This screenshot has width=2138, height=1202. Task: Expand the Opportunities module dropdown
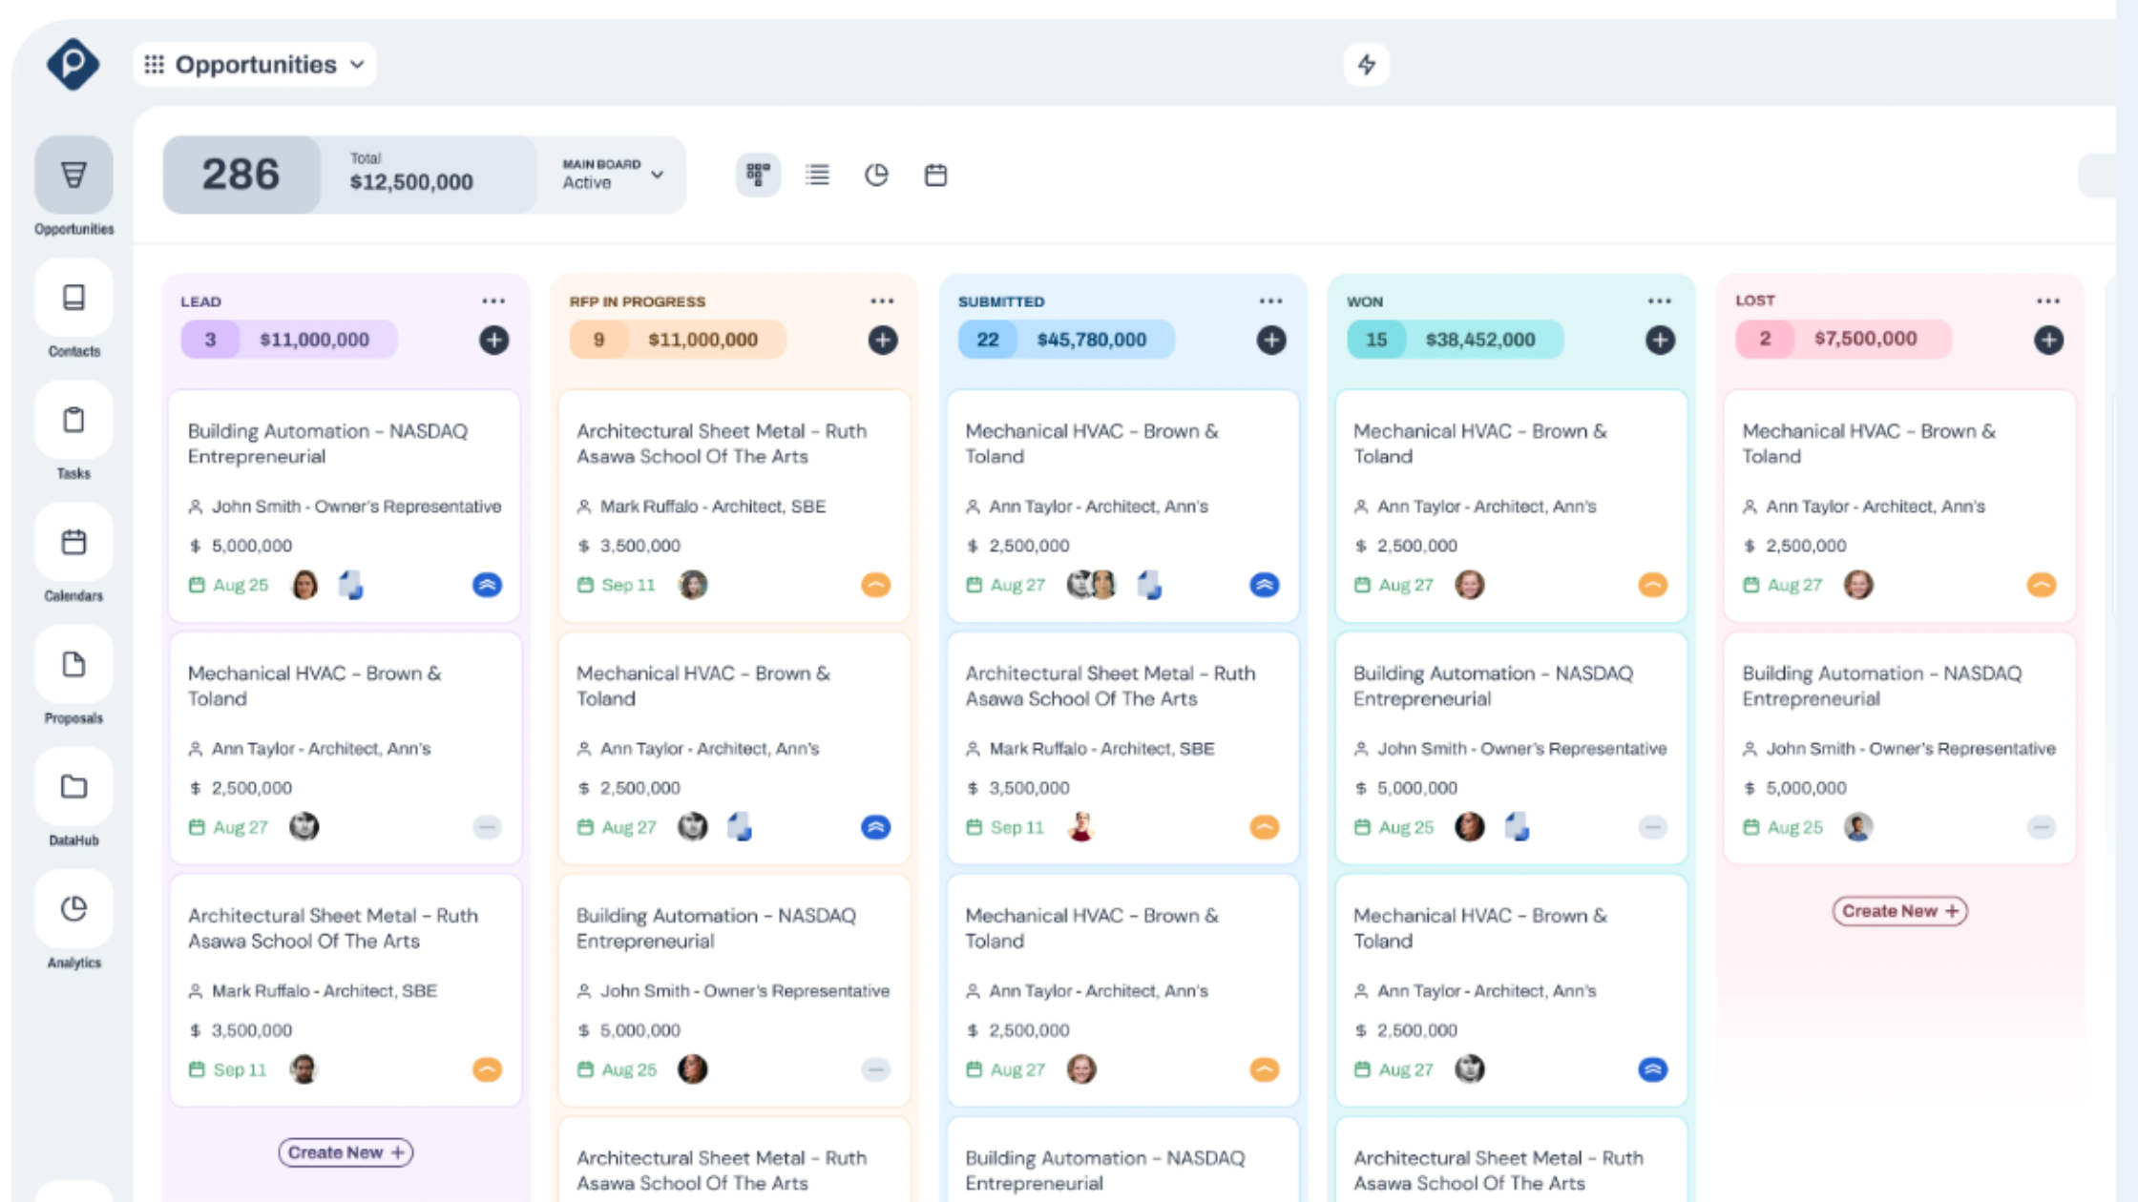(x=255, y=65)
